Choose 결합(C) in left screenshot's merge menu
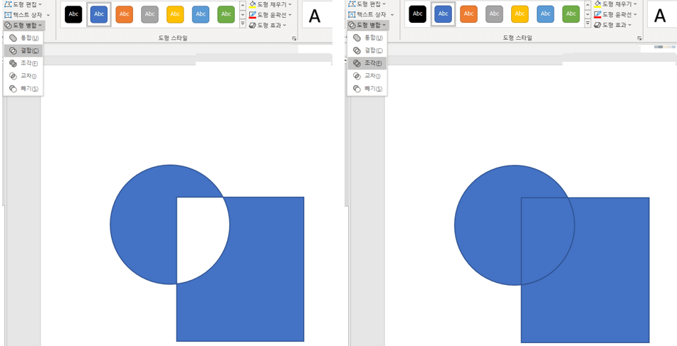The height and width of the screenshot is (346, 677). point(23,50)
